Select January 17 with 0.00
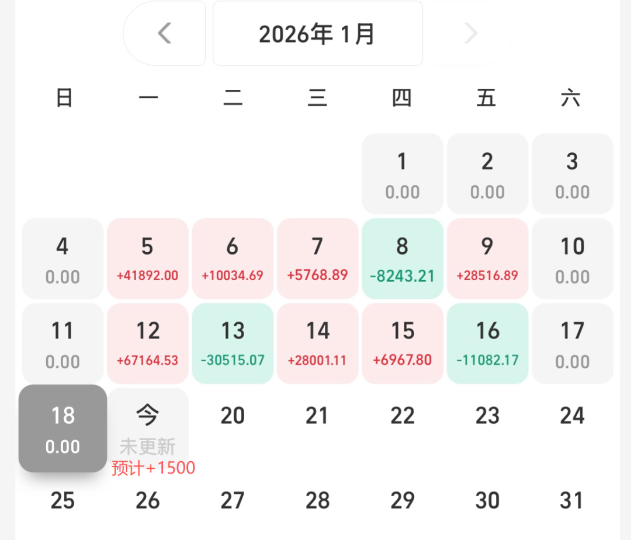Screen dimensions: 631x540 [573, 343]
